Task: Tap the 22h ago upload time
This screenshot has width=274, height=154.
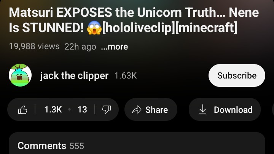Action: coord(80,47)
